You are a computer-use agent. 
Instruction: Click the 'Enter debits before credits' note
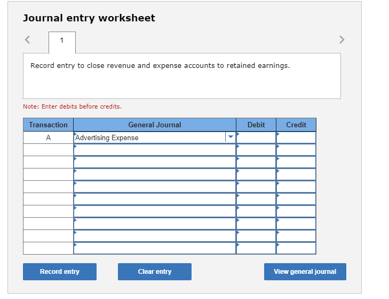click(72, 106)
